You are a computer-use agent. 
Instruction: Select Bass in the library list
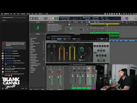click(x=31, y=40)
